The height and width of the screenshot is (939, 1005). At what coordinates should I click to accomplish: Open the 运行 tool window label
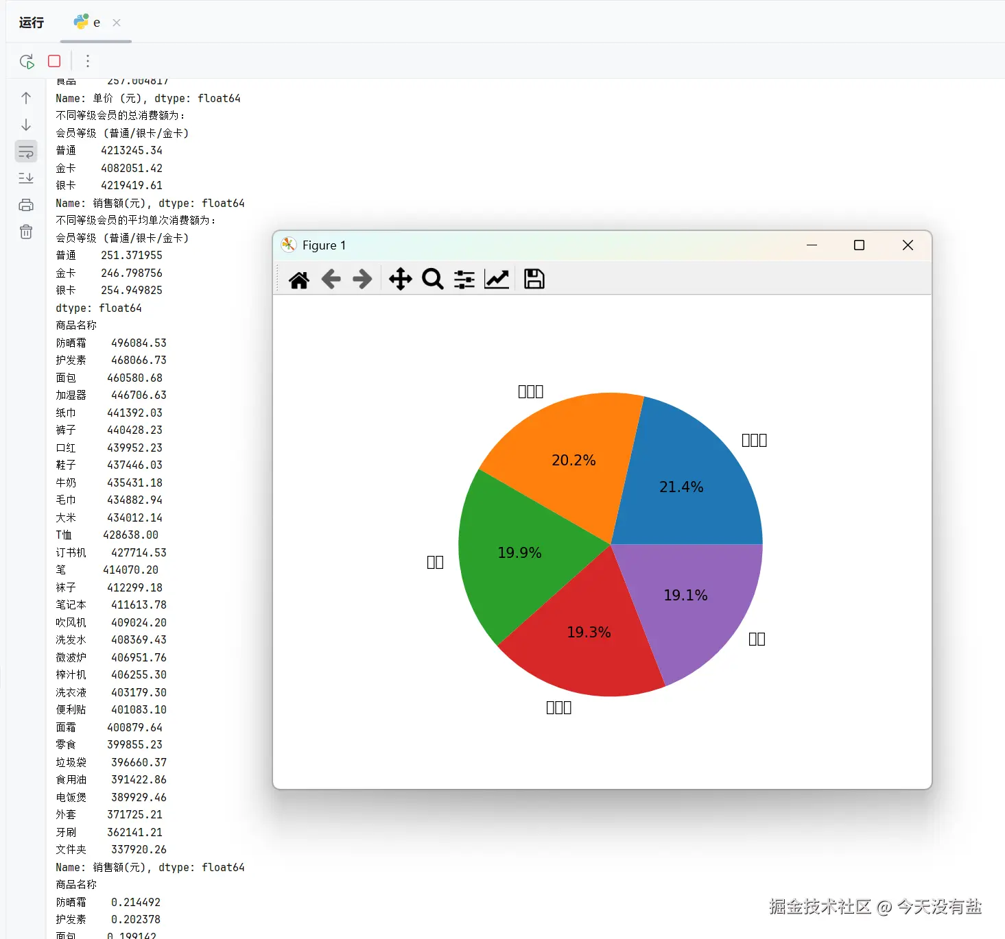coord(32,23)
